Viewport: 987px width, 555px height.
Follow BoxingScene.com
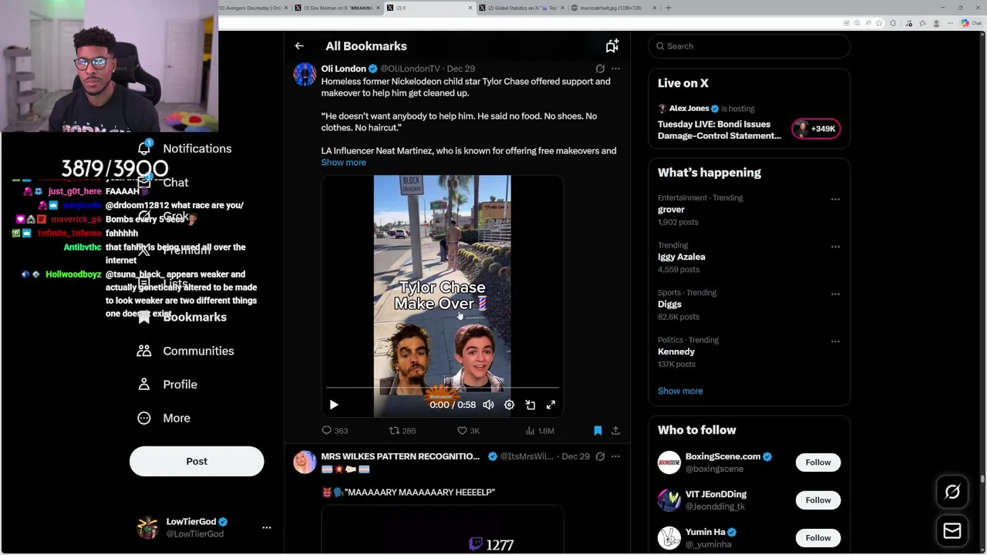tap(818, 462)
